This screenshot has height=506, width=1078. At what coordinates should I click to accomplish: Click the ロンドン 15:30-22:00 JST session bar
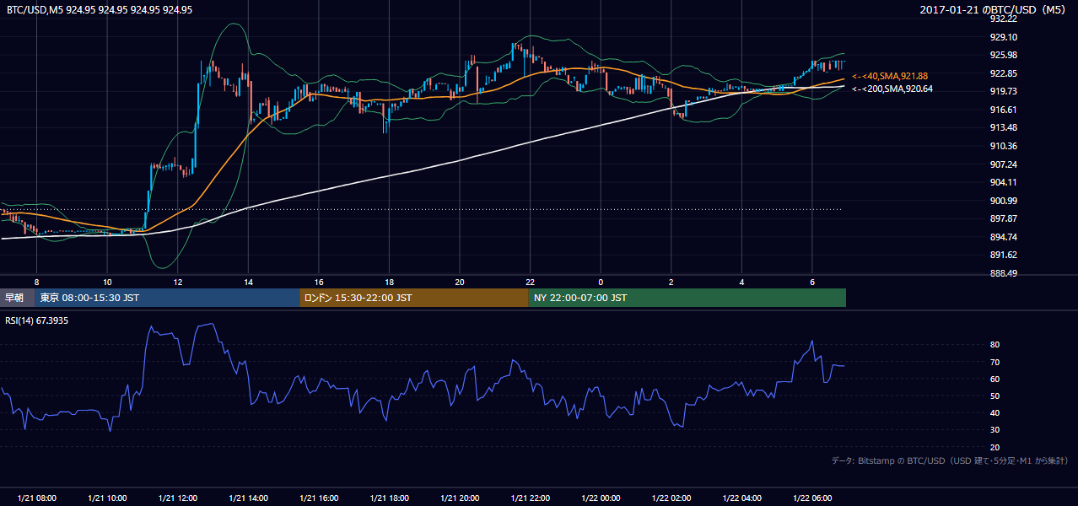pyautogui.click(x=413, y=298)
